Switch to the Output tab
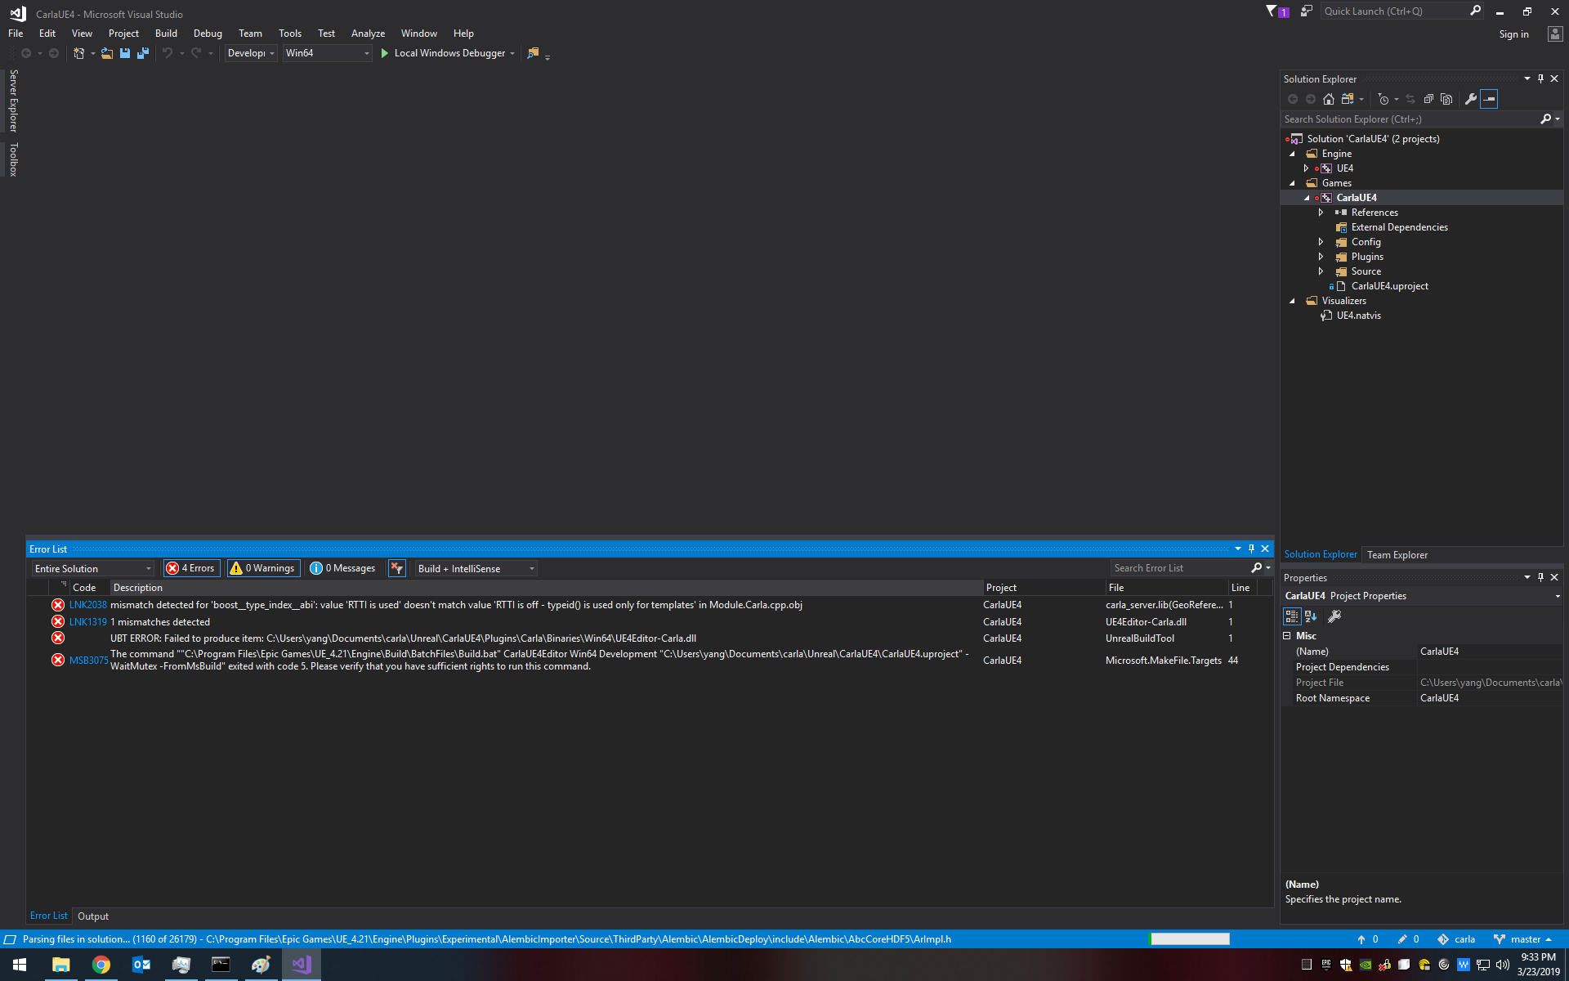The width and height of the screenshot is (1569, 981). point(93,916)
